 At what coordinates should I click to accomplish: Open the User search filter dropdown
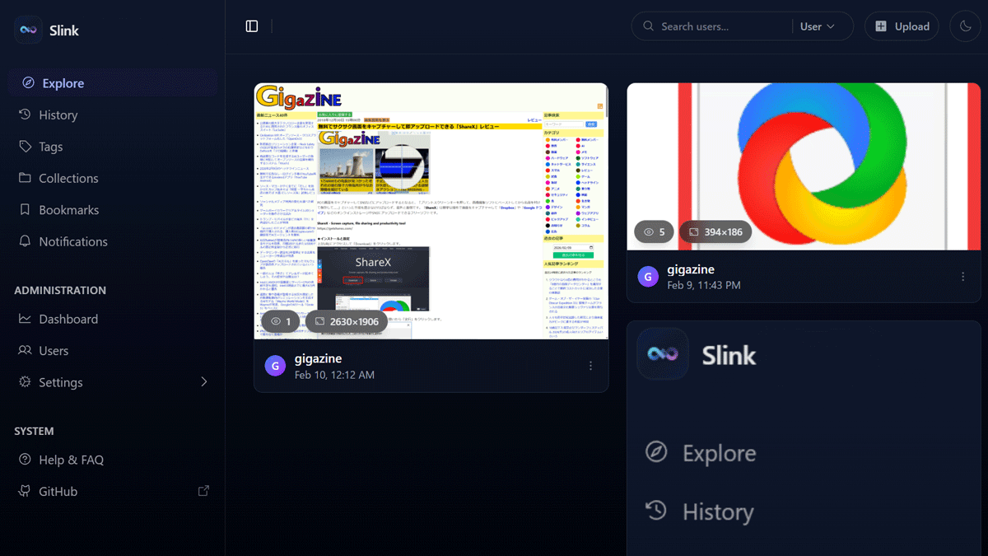pos(817,26)
